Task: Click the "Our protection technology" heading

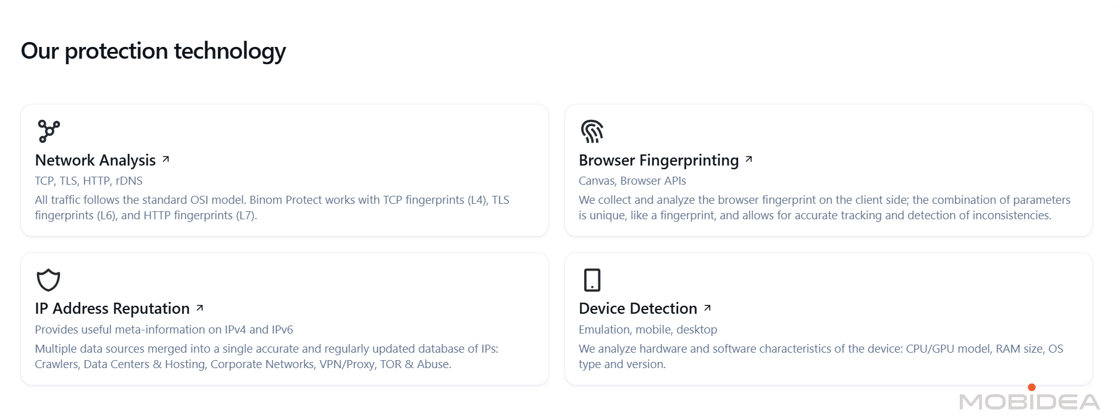Action: [153, 51]
